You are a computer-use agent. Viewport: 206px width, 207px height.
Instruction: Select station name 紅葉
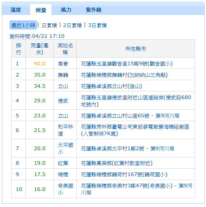pyautogui.click(x=63, y=163)
